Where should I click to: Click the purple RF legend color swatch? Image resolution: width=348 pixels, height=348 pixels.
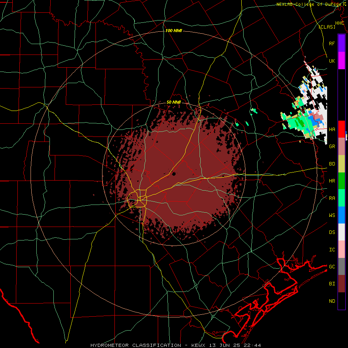[x=341, y=43]
